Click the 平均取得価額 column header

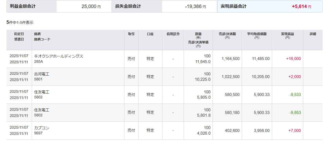coord(257,34)
